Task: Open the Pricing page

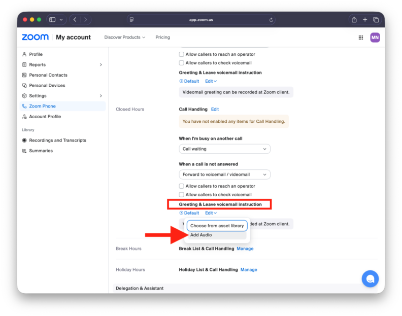Action: pos(162,38)
